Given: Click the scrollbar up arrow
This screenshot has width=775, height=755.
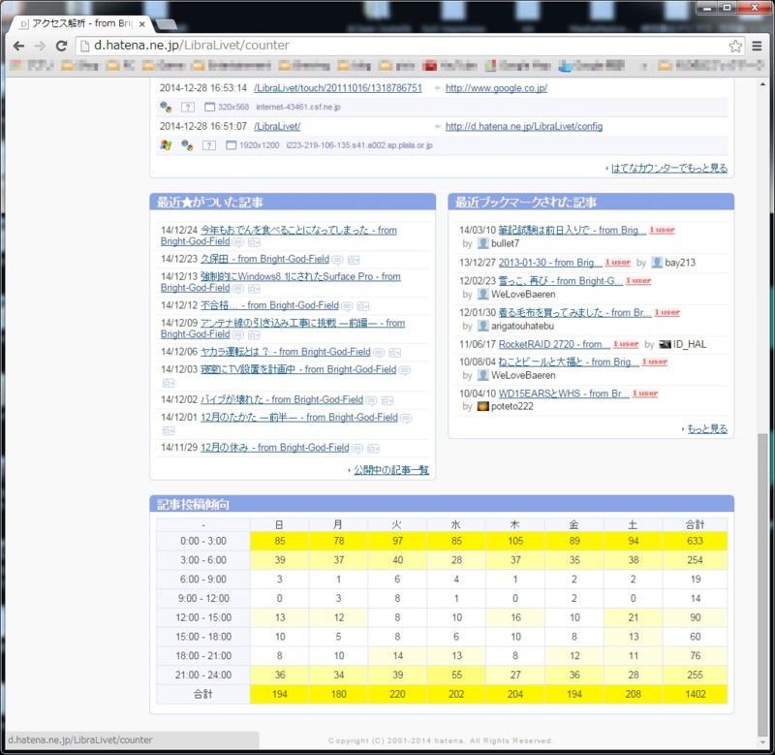Looking at the screenshot, I should (763, 85).
